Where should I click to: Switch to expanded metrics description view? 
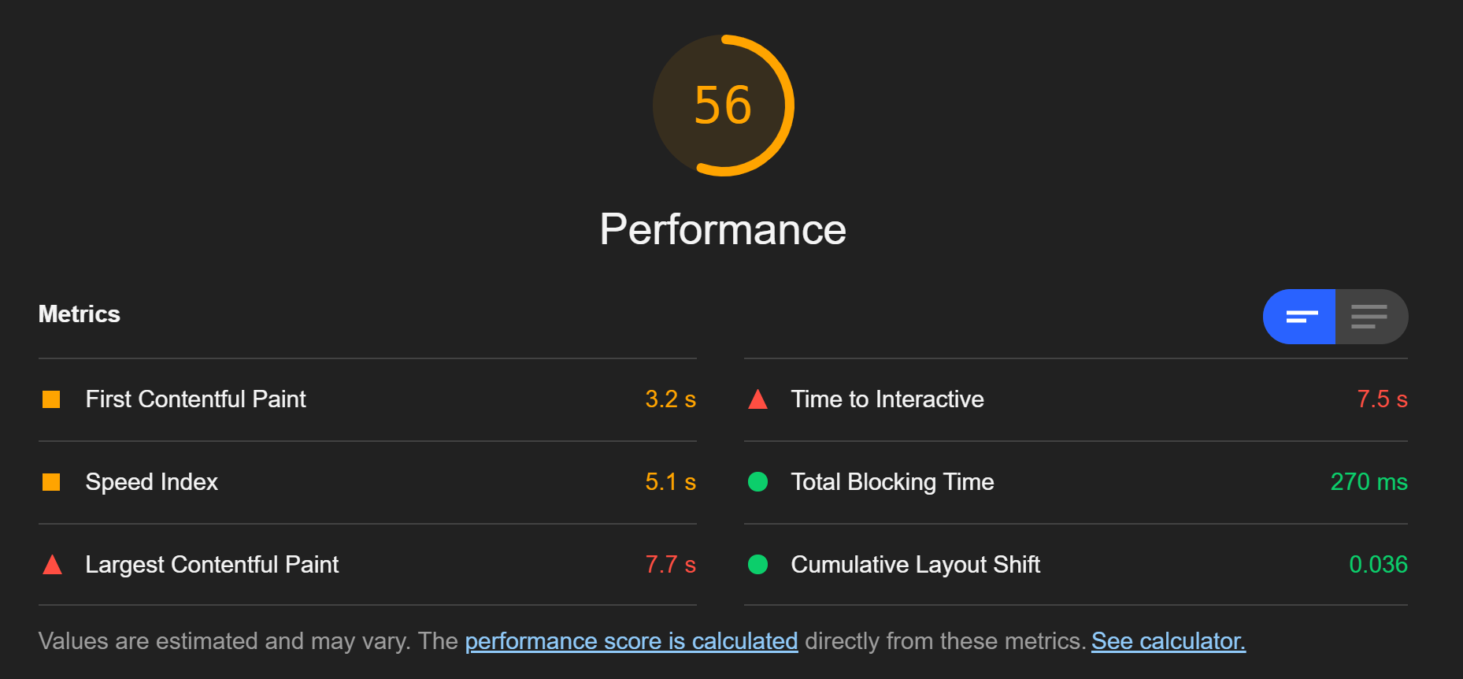[x=1372, y=317]
